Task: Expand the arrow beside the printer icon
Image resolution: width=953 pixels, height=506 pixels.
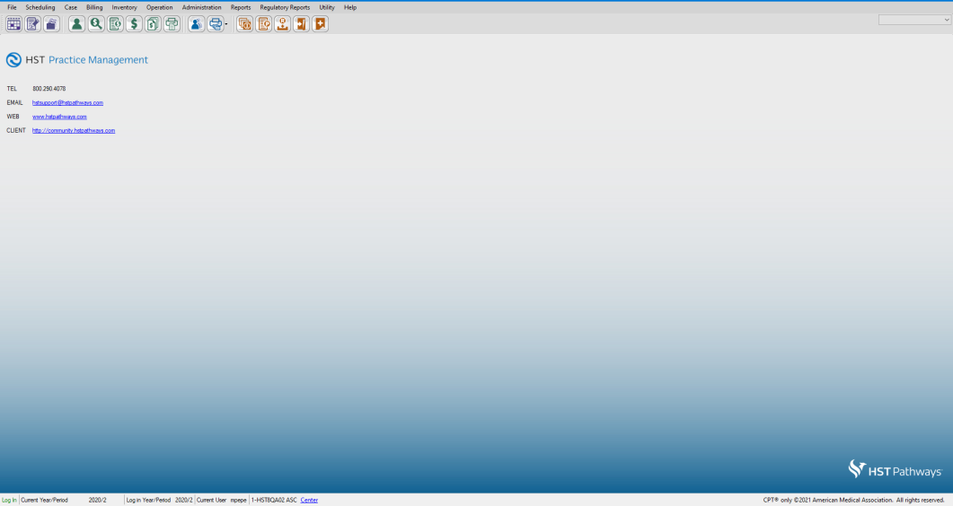Action: pyautogui.click(x=226, y=24)
